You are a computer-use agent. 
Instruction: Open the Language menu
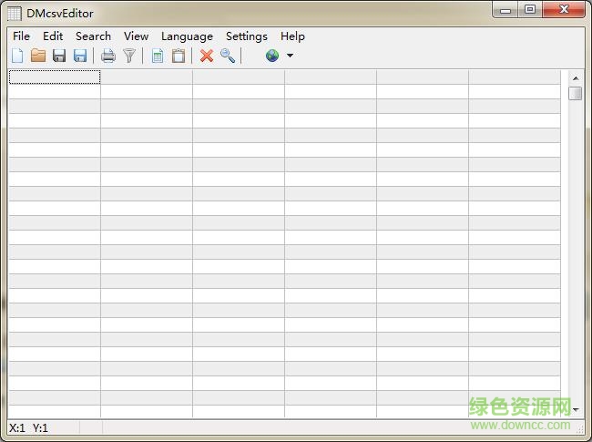point(188,36)
